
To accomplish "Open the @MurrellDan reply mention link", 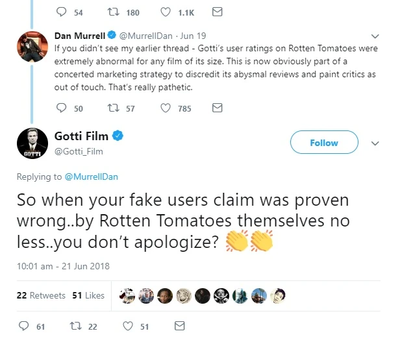I will click(91, 177).
